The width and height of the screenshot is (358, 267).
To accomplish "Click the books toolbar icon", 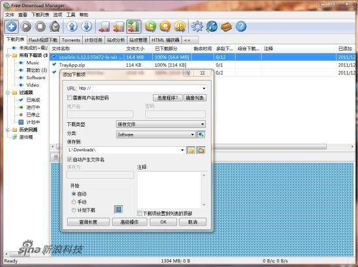I will 227,27.
